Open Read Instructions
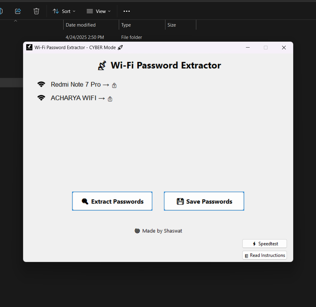This screenshot has width=316, height=307. 264,255
